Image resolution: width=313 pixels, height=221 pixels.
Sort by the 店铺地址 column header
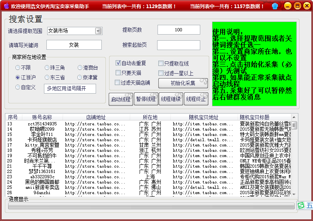(96, 117)
